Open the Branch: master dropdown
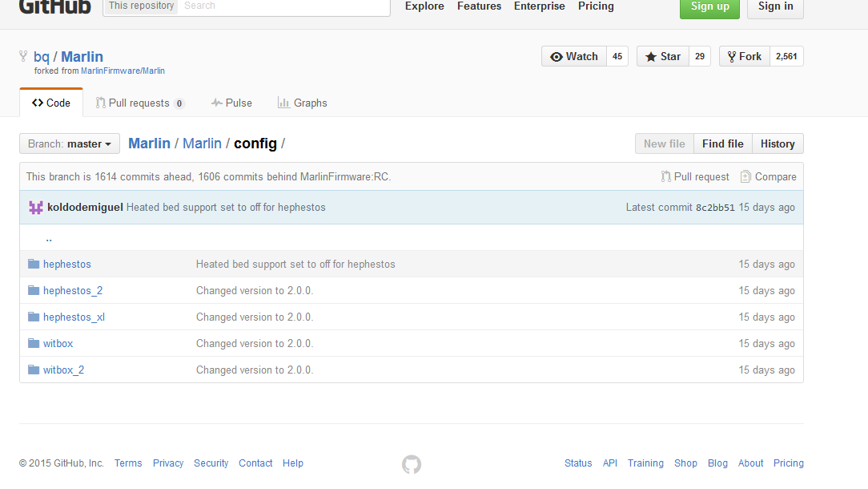Image resolution: width=868 pixels, height=489 pixels. coord(70,144)
